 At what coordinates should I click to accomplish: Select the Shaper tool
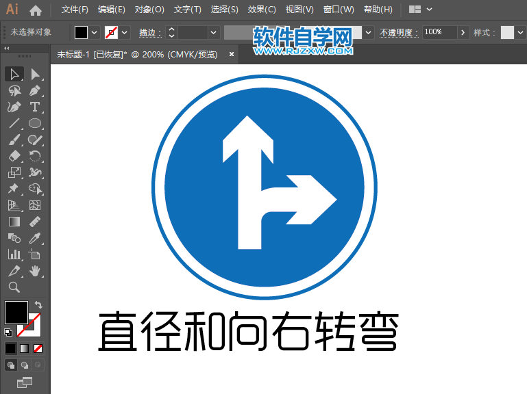coord(35,140)
